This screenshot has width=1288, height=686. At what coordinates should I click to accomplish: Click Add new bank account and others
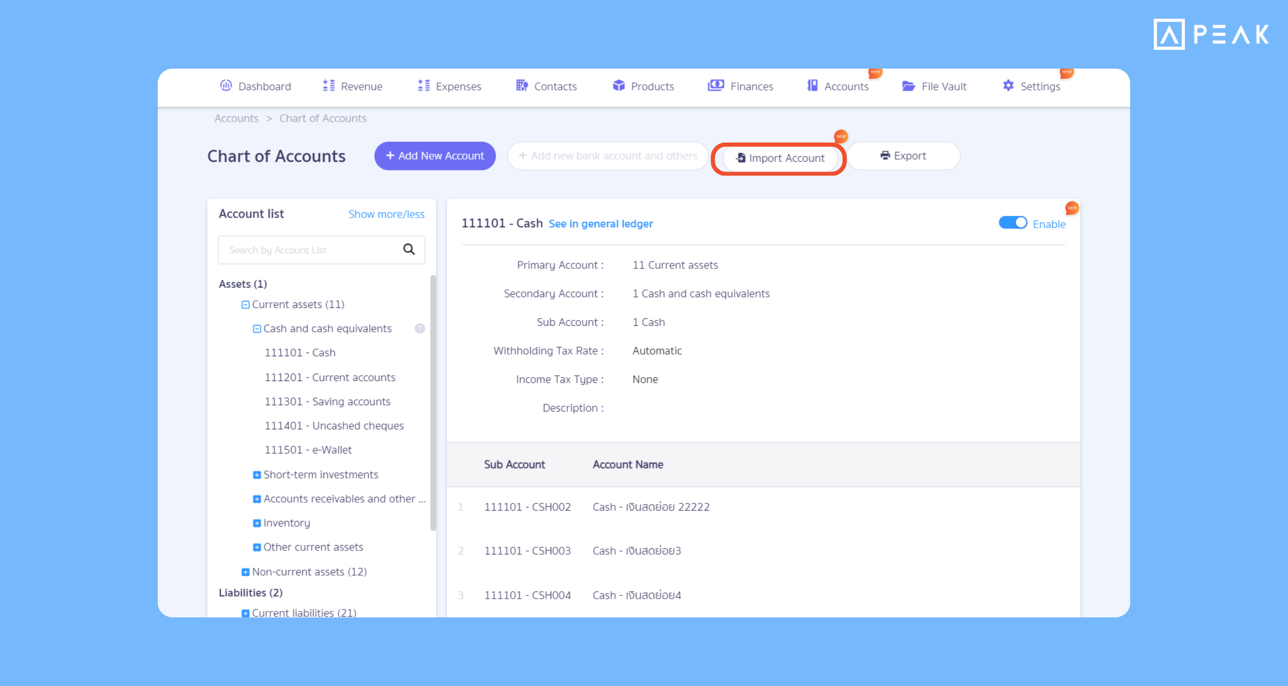click(608, 156)
